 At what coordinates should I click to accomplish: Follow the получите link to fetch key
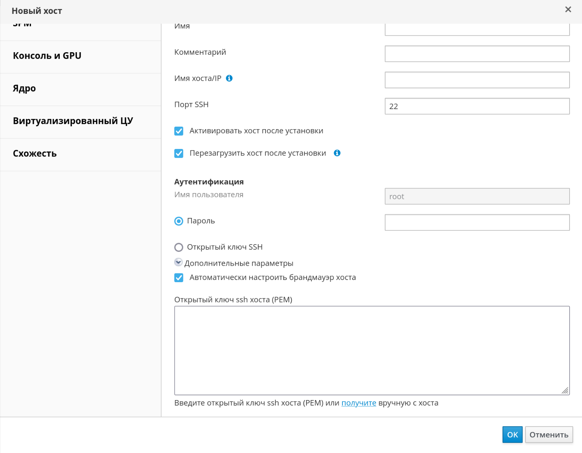(x=358, y=403)
